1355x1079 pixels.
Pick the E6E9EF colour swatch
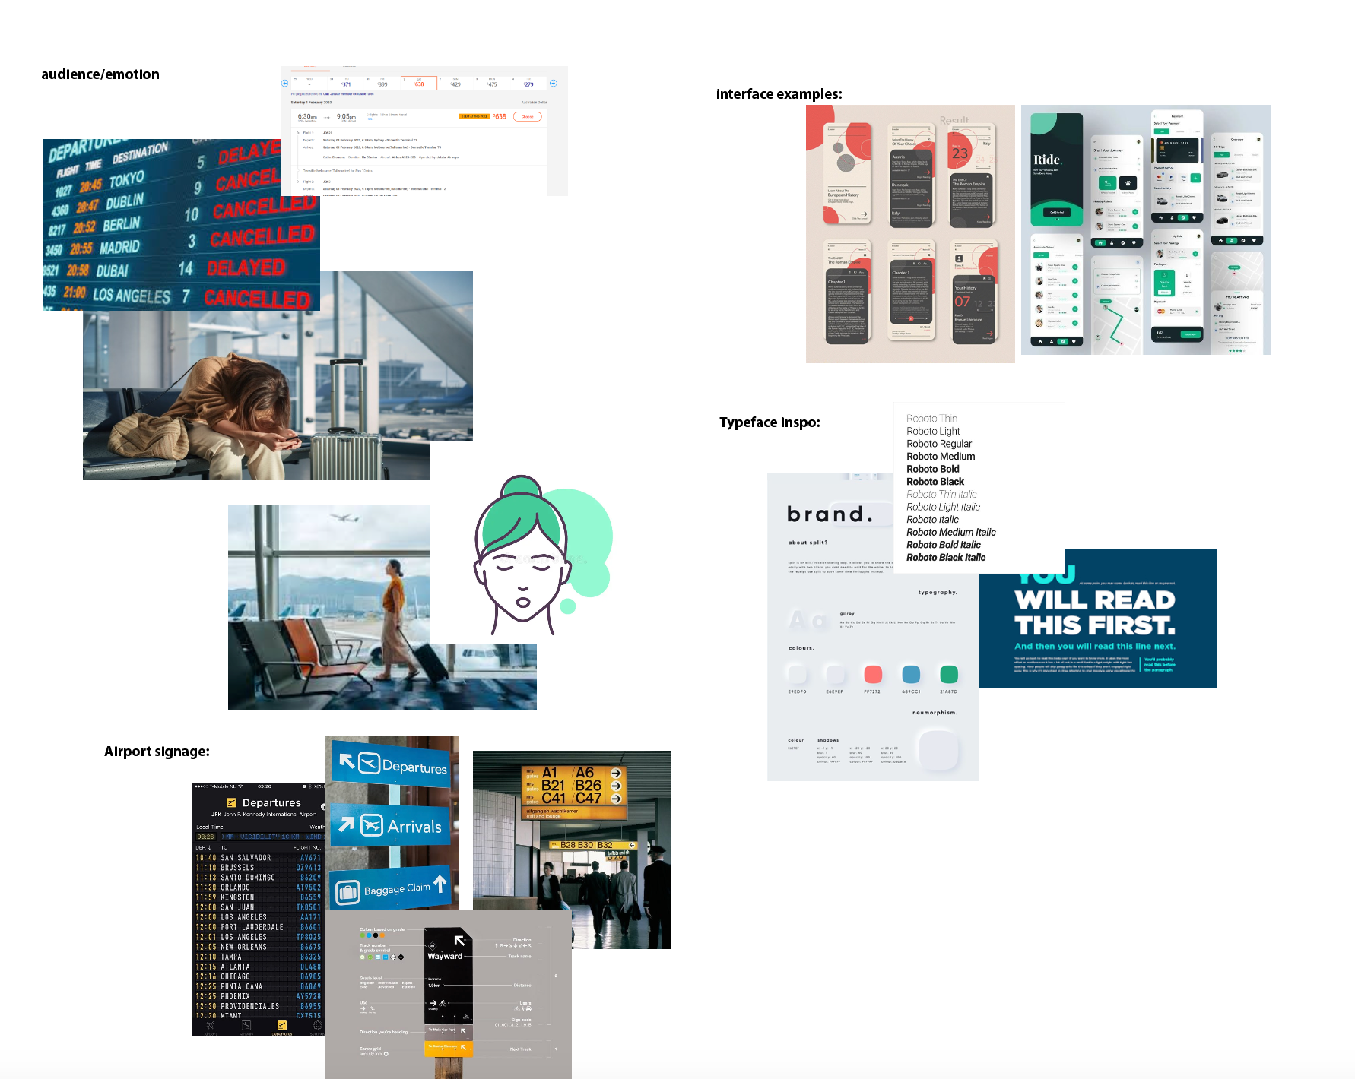tap(835, 673)
